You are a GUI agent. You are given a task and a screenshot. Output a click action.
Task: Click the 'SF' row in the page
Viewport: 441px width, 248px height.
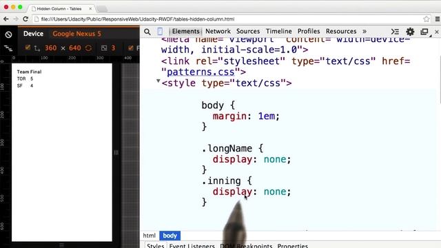[x=25, y=85]
